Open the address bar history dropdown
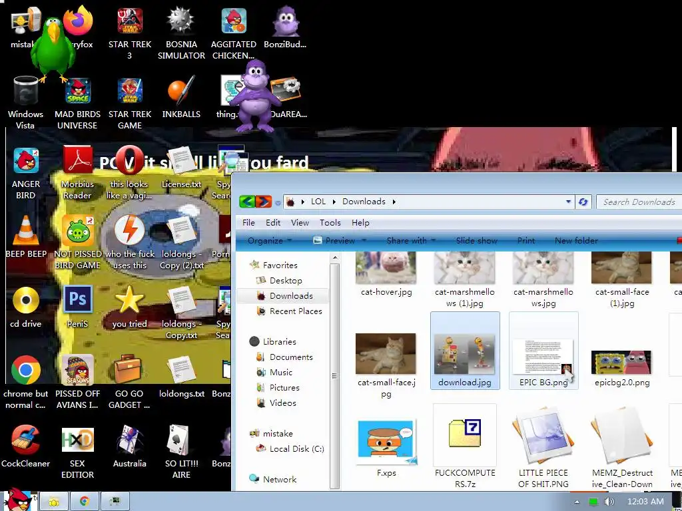The image size is (682, 511). point(568,202)
